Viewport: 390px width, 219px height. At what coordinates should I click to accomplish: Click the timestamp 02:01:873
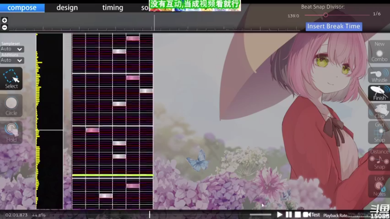[17, 215]
